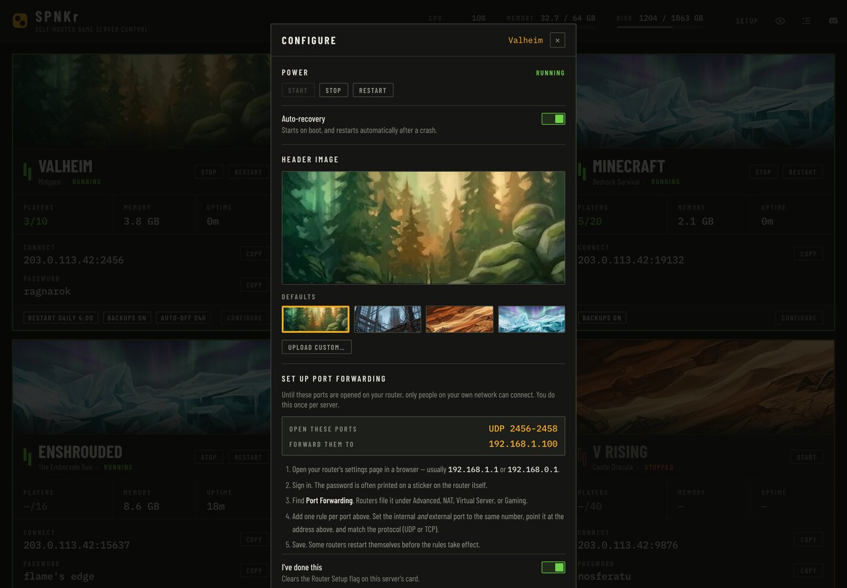
Task: Open Configure on the Valheim card
Action: point(244,318)
